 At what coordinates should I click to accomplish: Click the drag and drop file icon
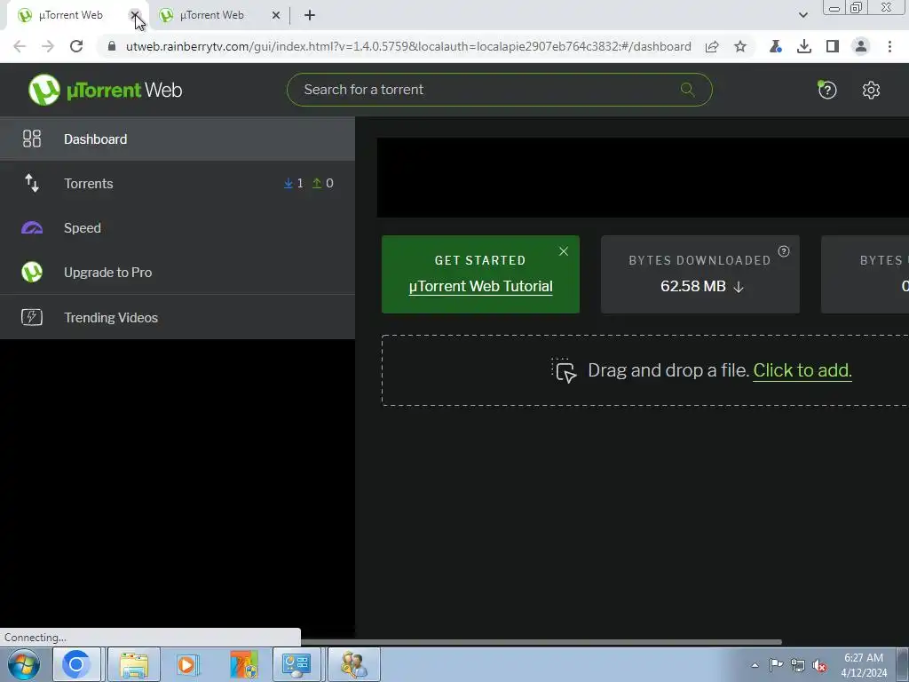[564, 370]
